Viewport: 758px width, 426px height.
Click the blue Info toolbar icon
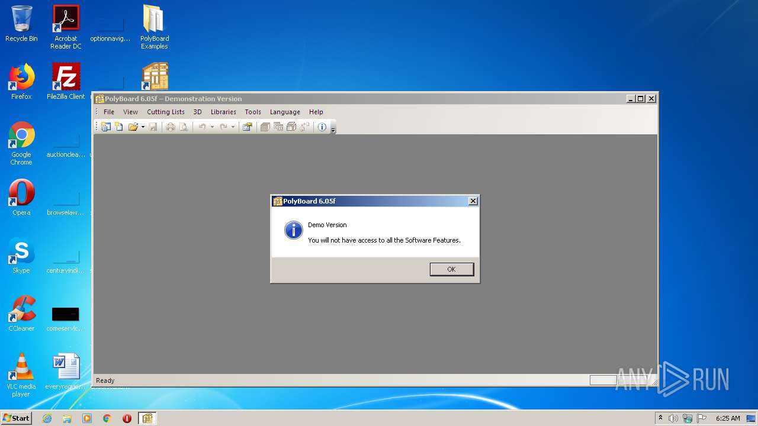322,127
